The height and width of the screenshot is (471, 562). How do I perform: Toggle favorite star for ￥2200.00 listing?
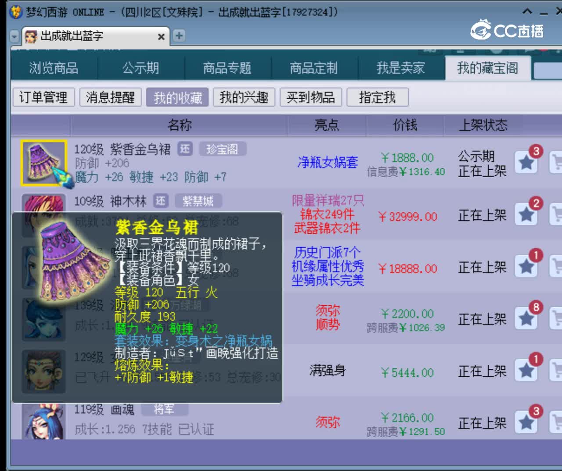tap(526, 318)
